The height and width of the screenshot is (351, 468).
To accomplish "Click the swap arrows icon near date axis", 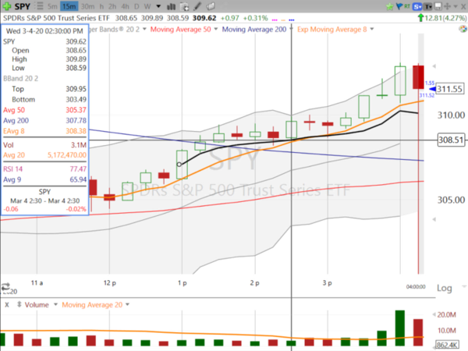I will tap(5, 287).
